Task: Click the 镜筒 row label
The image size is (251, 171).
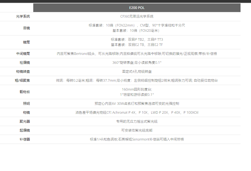Action: coord(26,42)
